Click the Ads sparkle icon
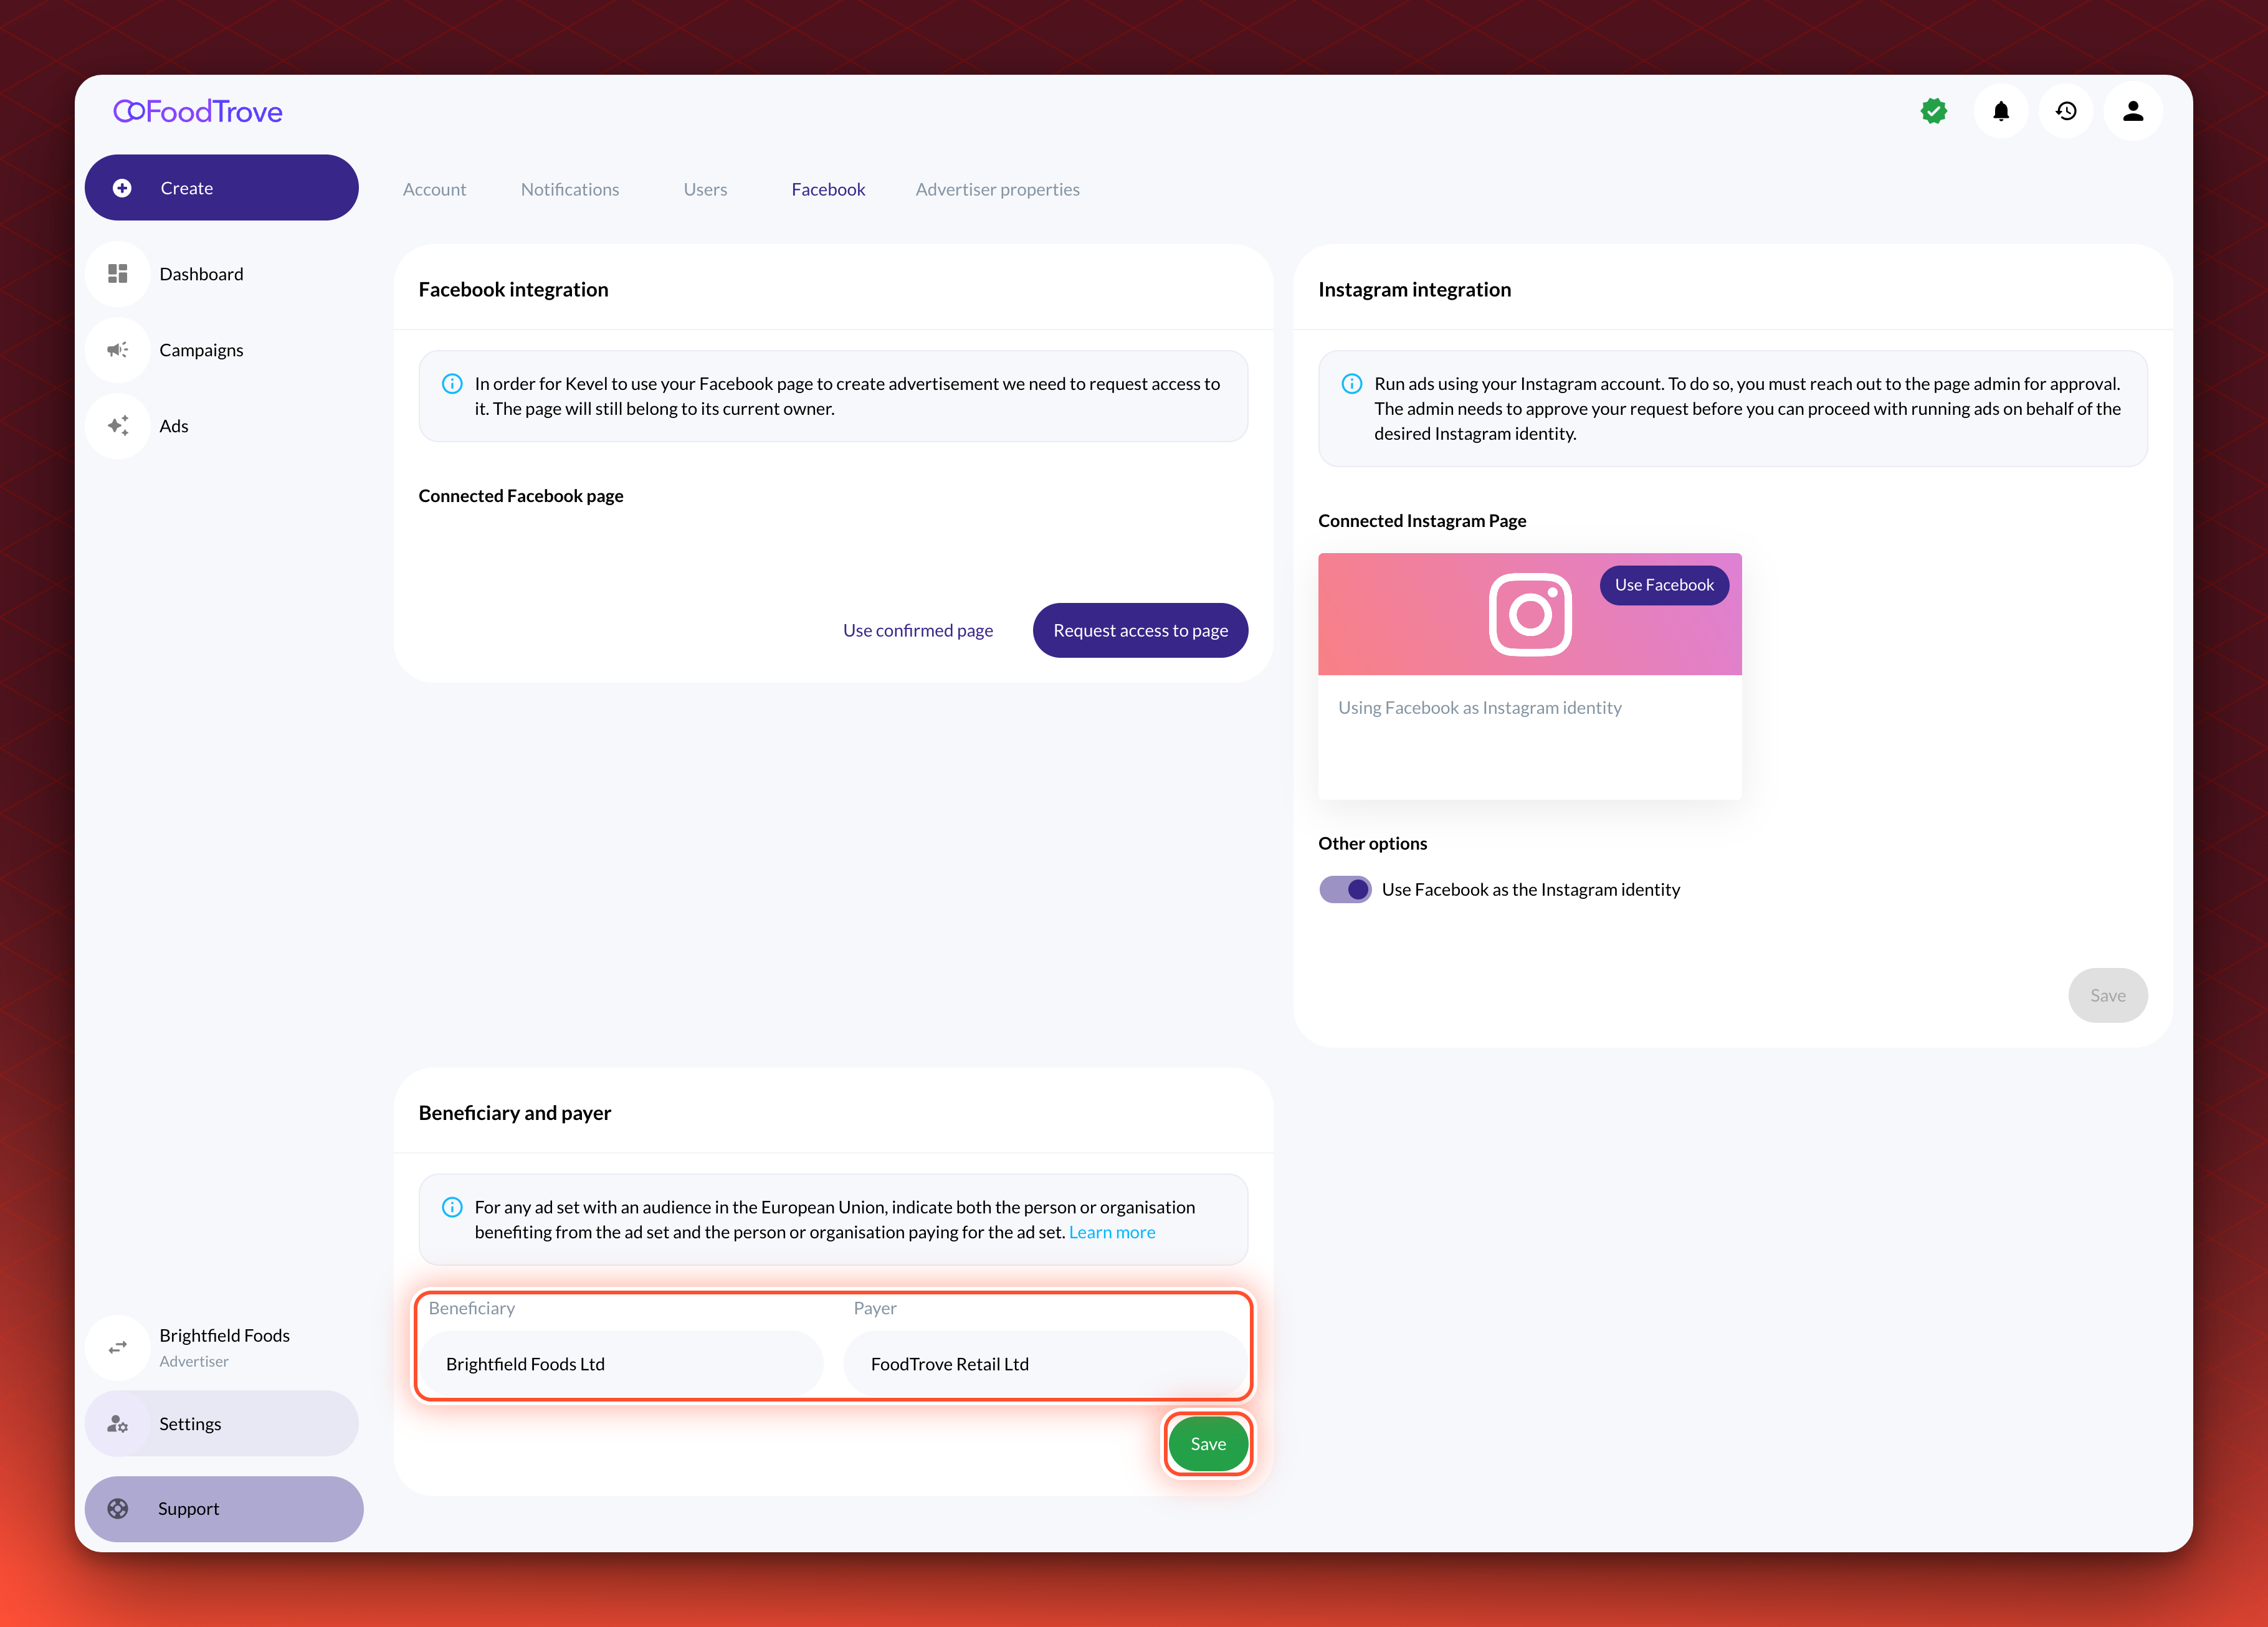This screenshot has height=1627, width=2268. [x=118, y=426]
